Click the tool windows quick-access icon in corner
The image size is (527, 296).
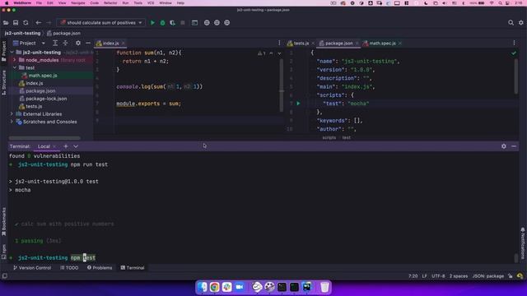[4, 276]
